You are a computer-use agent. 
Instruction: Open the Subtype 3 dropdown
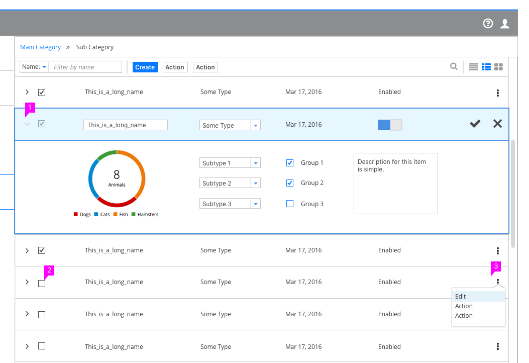(x=230, y=204)
